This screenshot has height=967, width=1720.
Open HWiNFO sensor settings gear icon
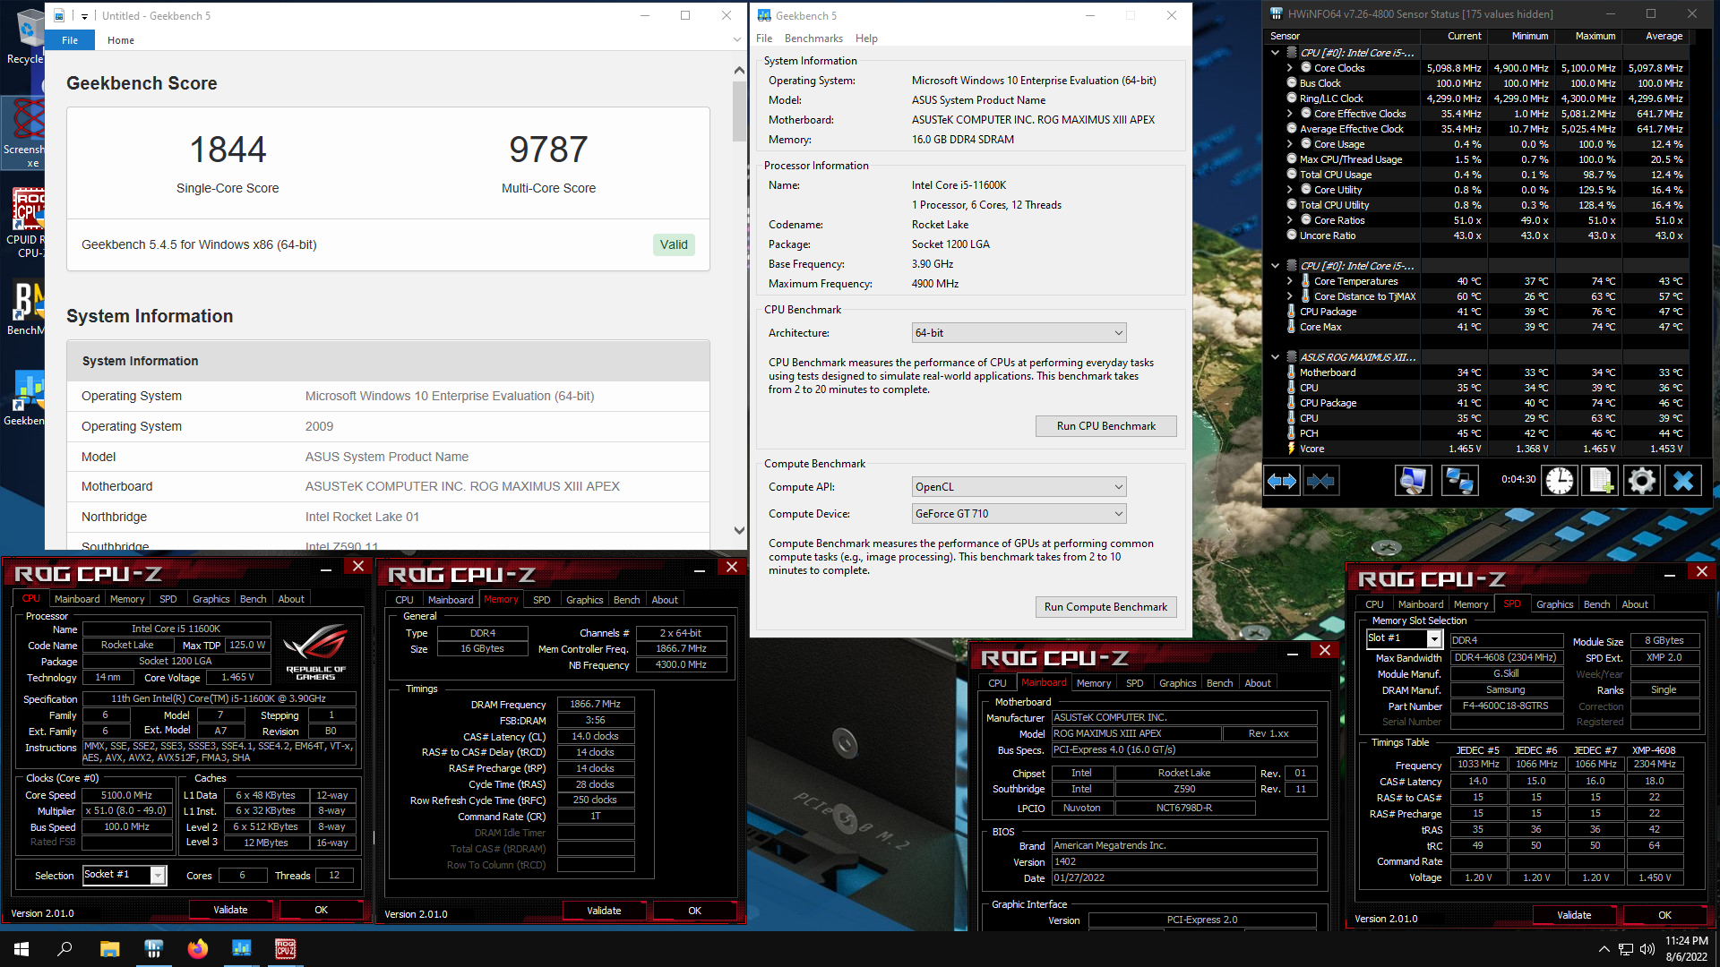click(x=1641, y=481)
